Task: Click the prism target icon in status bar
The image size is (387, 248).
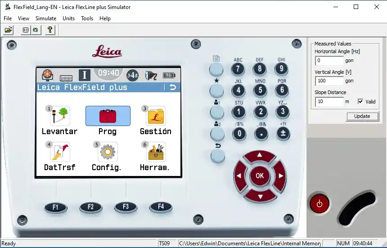Action: tap(47, 75)
